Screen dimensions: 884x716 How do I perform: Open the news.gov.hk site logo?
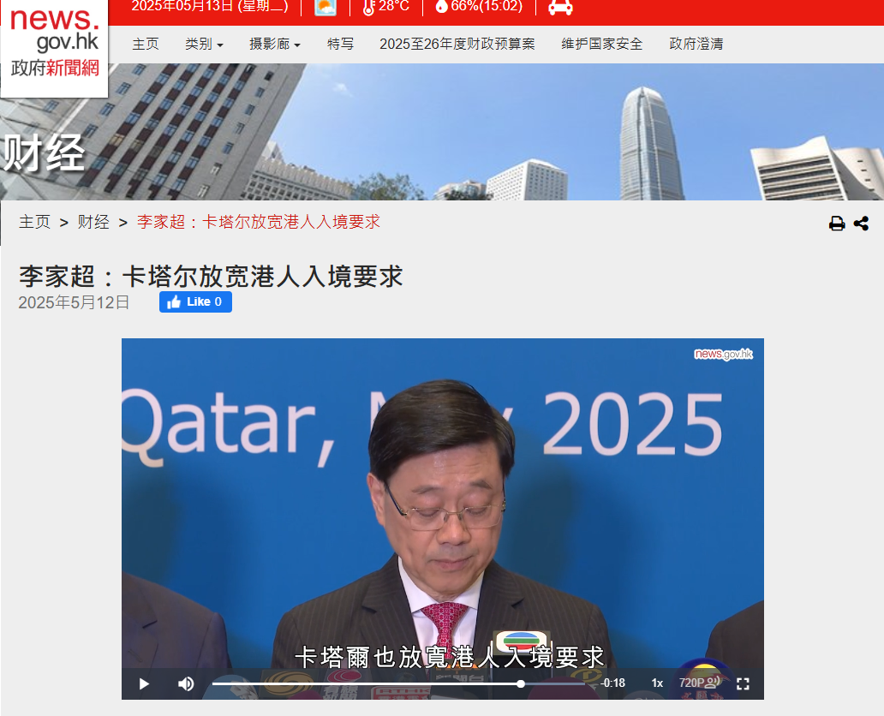coord(55,44)
